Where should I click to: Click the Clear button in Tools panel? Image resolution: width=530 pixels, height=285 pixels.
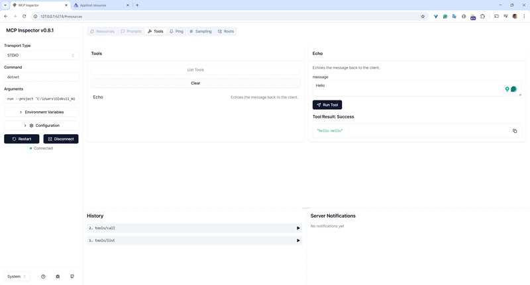tap(195, 83)
